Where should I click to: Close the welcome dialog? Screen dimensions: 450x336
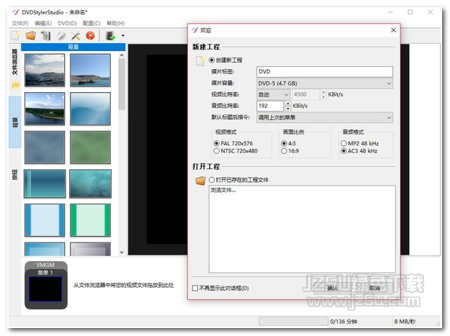393,30
